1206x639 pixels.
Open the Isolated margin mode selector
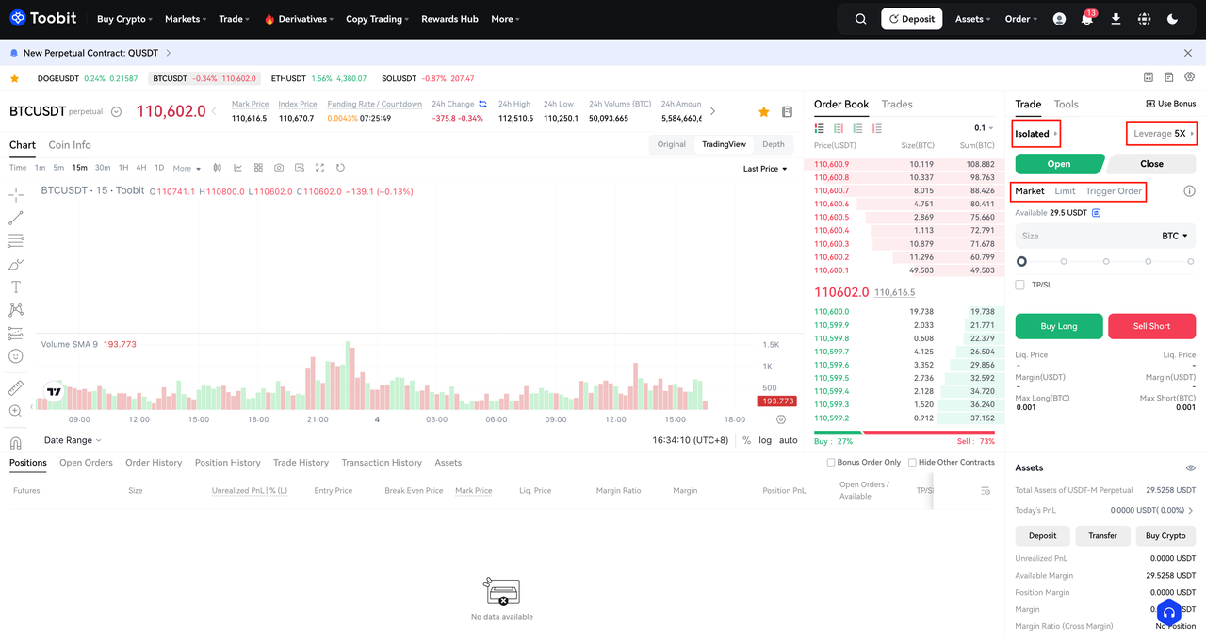1036,134
